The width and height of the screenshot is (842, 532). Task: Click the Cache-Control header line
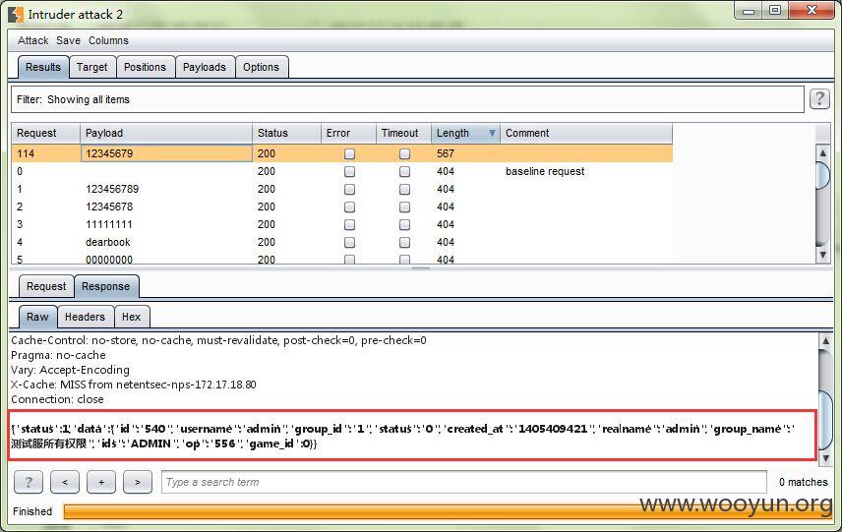[x=218, y=340]
